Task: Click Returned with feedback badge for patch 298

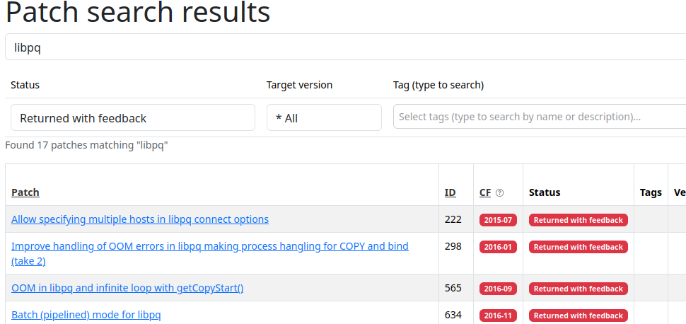Action: pyautogui.click(x=578, y=247)
